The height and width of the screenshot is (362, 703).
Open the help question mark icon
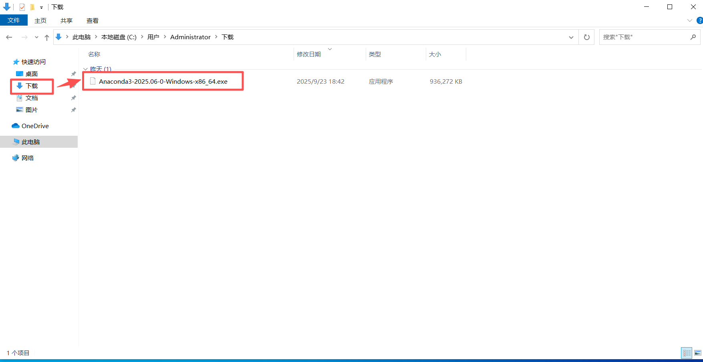click(700, 20)
